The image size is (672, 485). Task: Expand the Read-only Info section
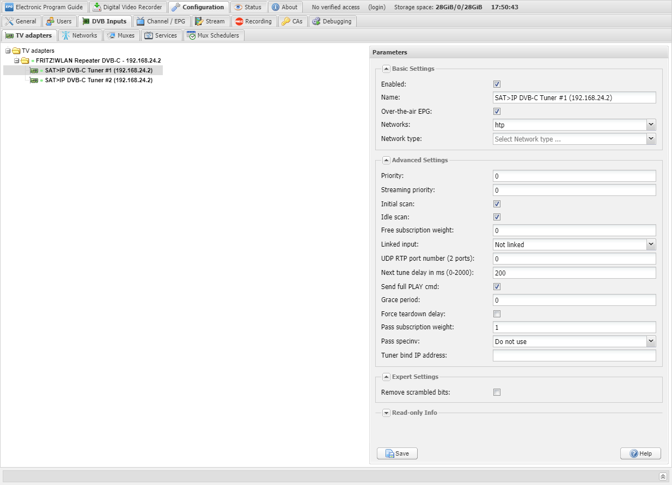(386, 413)
